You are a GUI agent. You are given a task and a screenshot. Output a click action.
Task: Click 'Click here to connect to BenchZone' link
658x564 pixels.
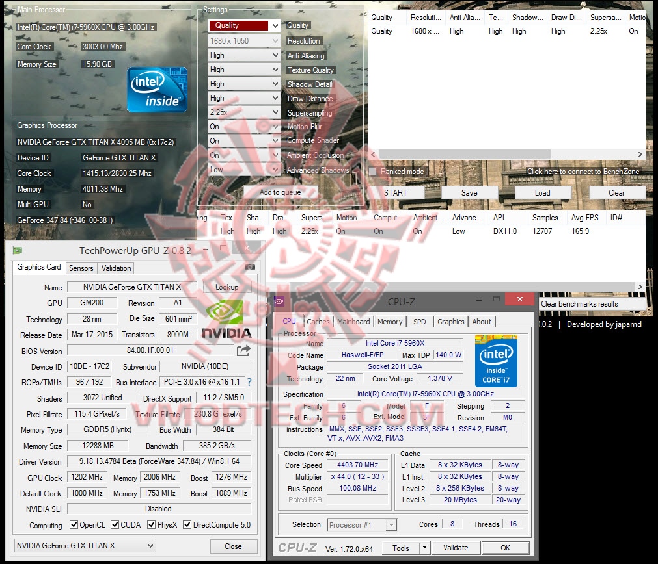583,172
